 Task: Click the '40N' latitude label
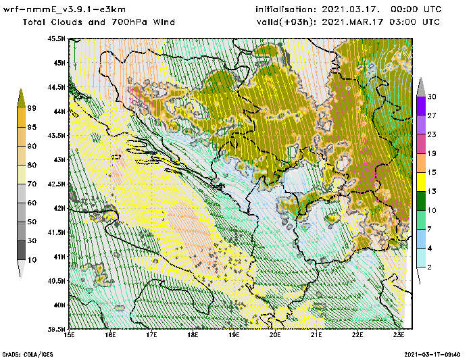click(x=59, y=305)
